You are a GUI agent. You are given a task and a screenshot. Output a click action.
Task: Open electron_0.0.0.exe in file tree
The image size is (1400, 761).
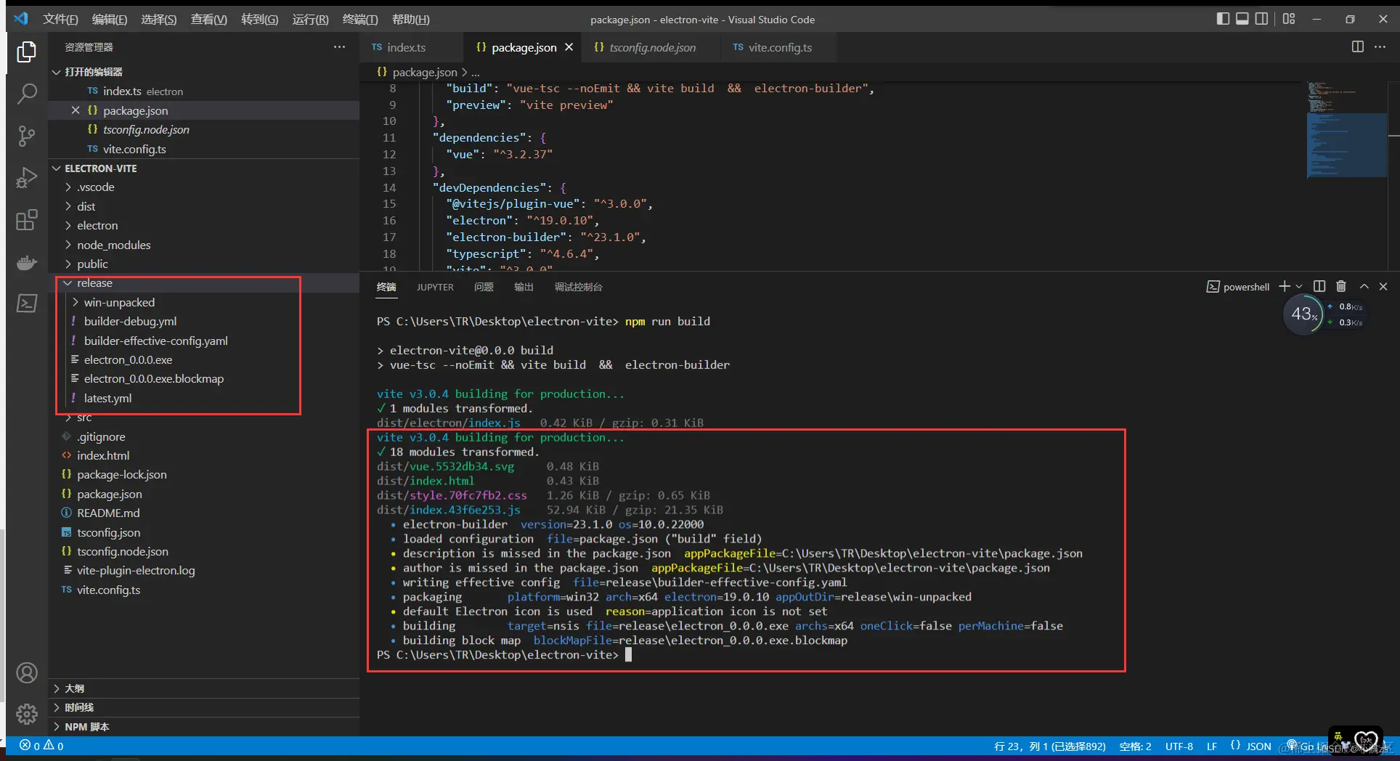pyautogui.click(x=128, y=360)
